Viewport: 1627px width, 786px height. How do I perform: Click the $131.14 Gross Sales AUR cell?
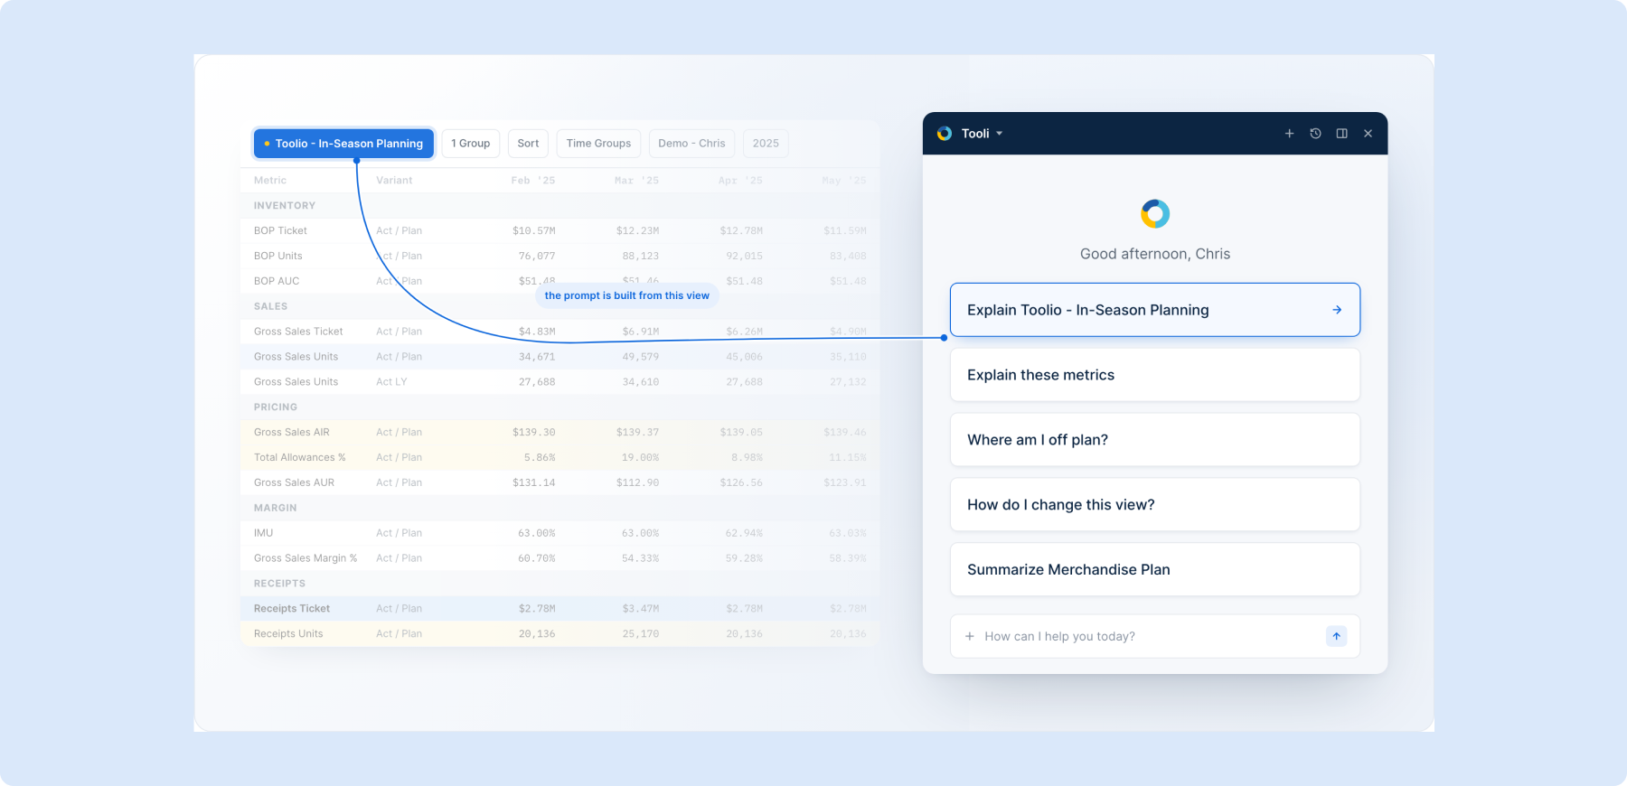pyautogui.click(x=534, y=483)
